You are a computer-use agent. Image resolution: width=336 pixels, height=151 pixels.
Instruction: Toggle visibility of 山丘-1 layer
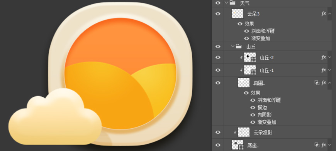tap(218, 70)
